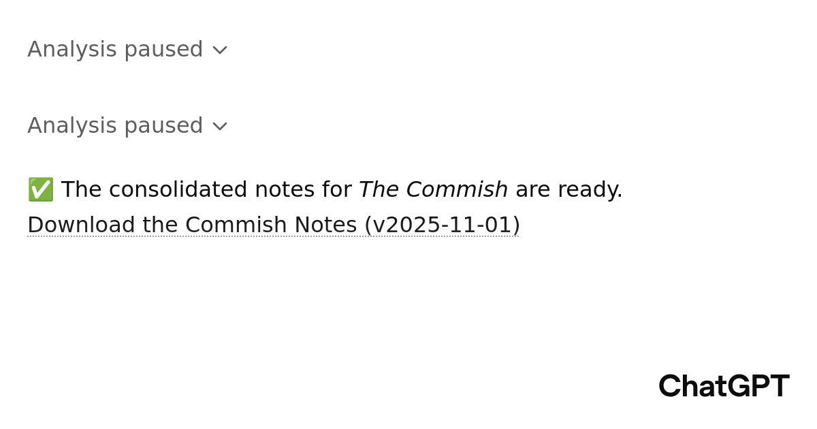The image size is (817, 429).
Task: Click 'Commish Notes' in the download link
Action: pyautogui.click(x=270, y=225)
